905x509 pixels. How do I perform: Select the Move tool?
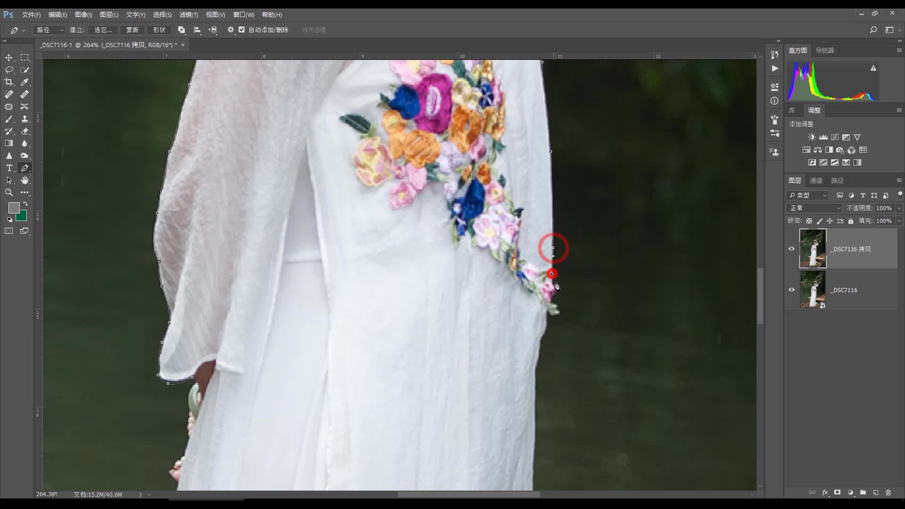(x=9, y=57)
